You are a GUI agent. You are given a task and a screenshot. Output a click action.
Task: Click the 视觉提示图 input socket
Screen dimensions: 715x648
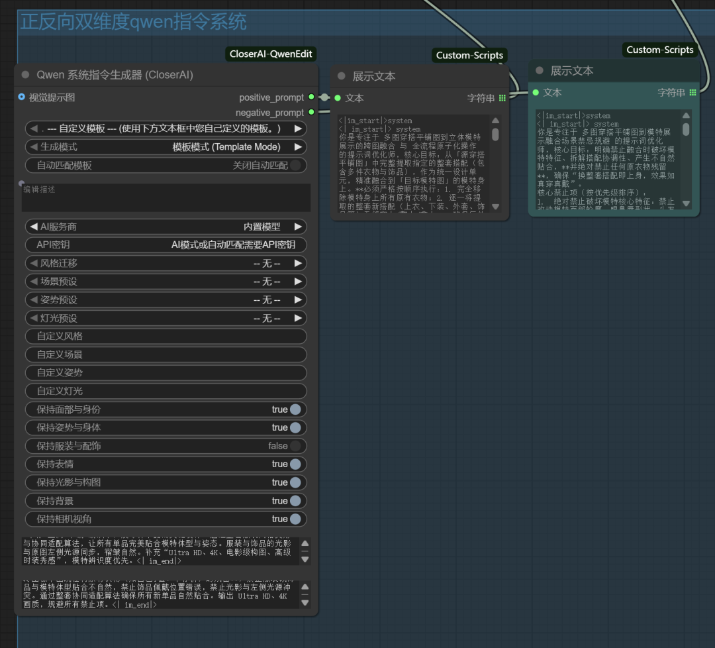[21, 97]
